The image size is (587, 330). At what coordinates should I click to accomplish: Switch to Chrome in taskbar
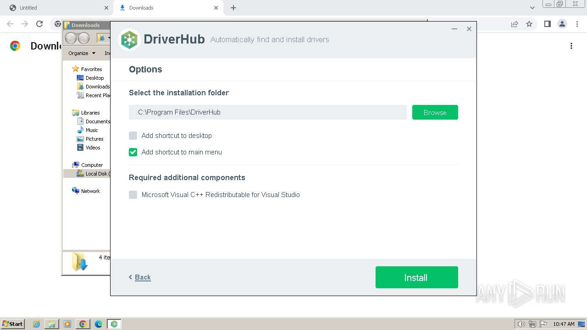click(x=83, y=324)
